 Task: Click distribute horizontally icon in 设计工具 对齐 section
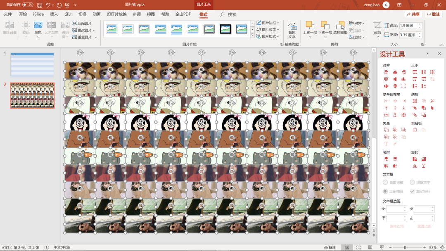386,86
